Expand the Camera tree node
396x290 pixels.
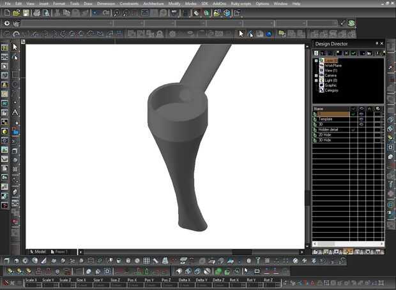coord(316,75)
